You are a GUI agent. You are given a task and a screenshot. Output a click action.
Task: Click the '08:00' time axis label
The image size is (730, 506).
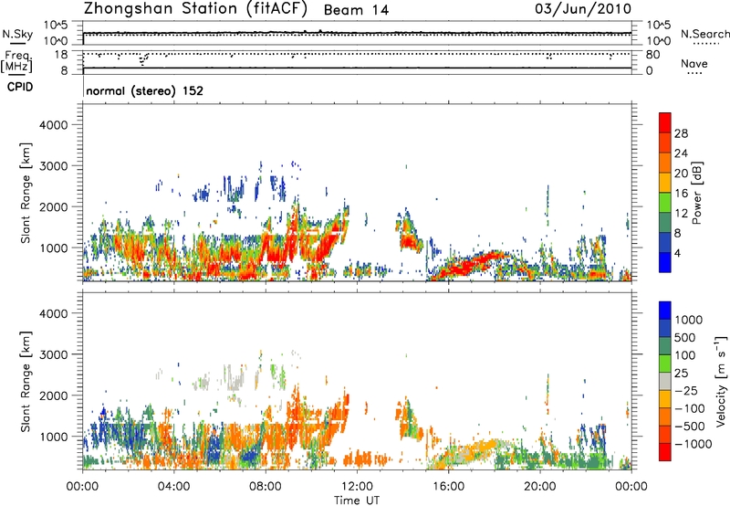[x=266, y=487]
